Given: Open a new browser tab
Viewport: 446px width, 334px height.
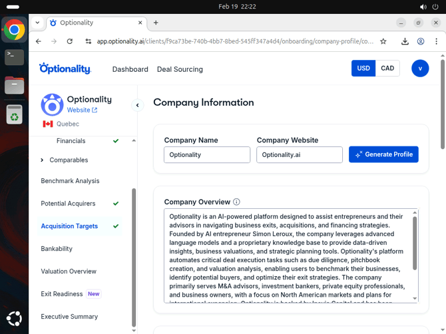Looking at the screenshot, I should pyautogui.click(x=156, y=23).
